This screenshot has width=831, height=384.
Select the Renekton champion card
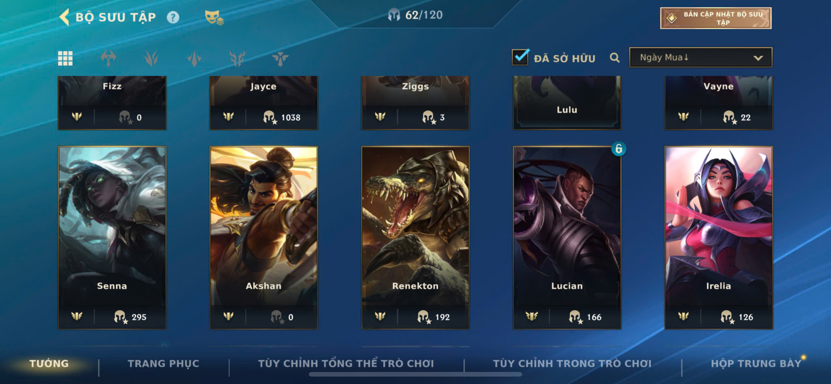click(x=415, y=237)
